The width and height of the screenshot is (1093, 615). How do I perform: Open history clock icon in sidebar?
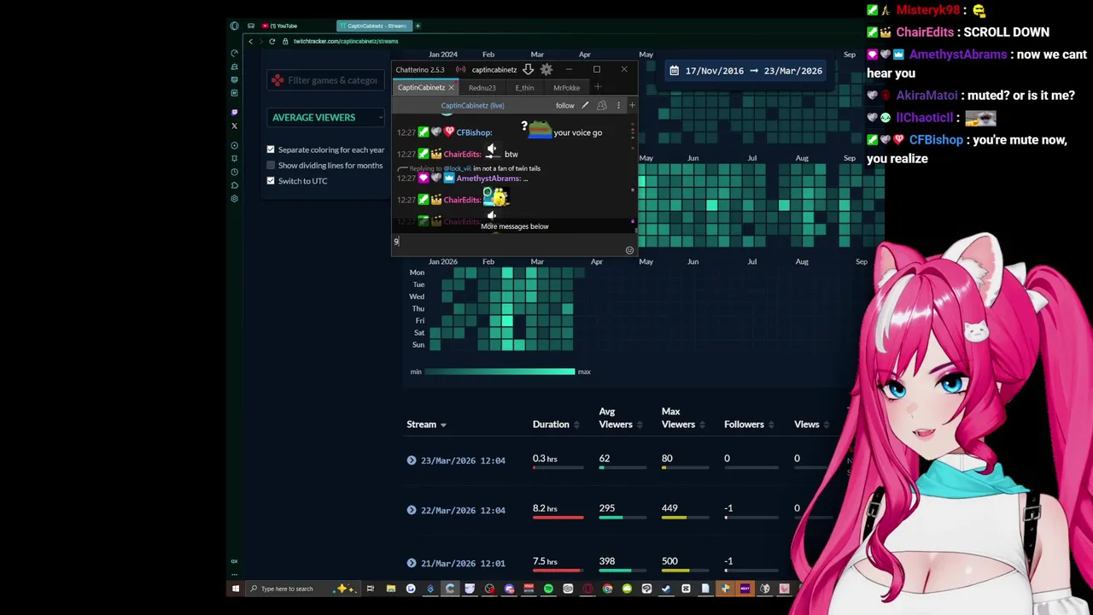(234, 172)
